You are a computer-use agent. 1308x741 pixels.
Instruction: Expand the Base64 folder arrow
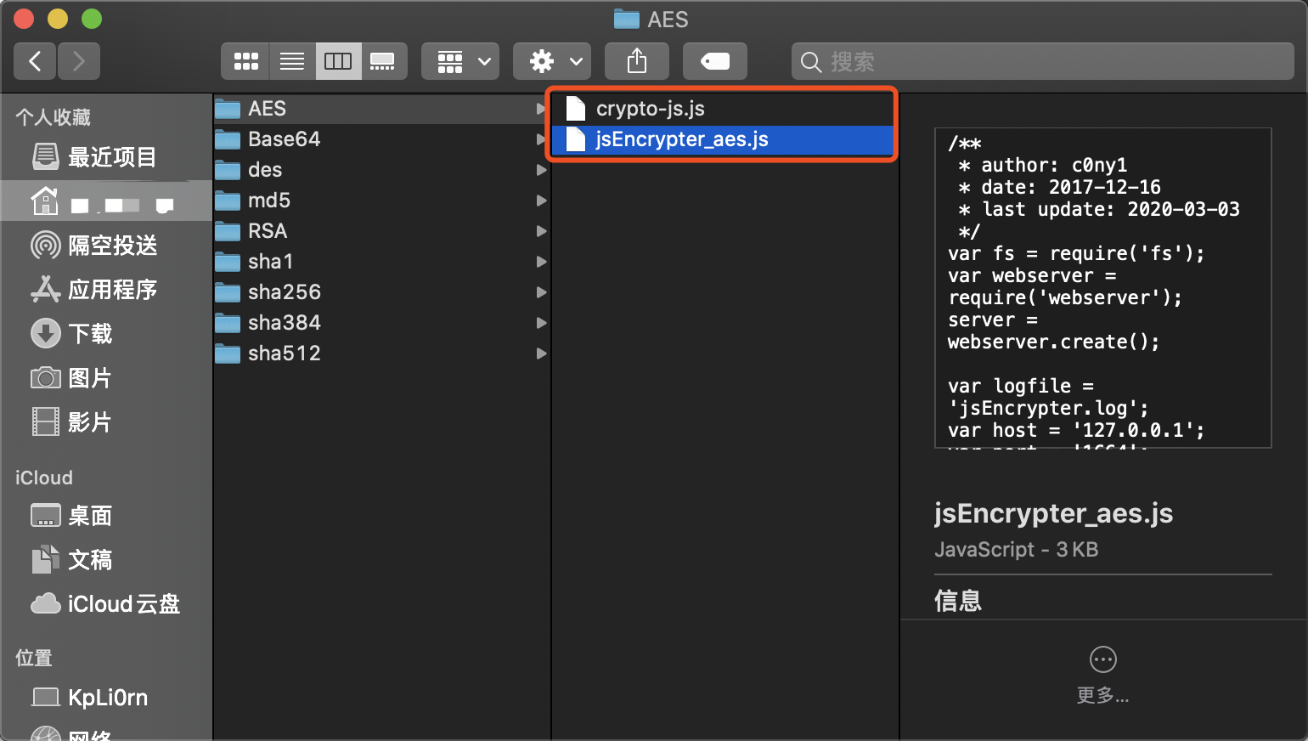click(x=540, y=139)
